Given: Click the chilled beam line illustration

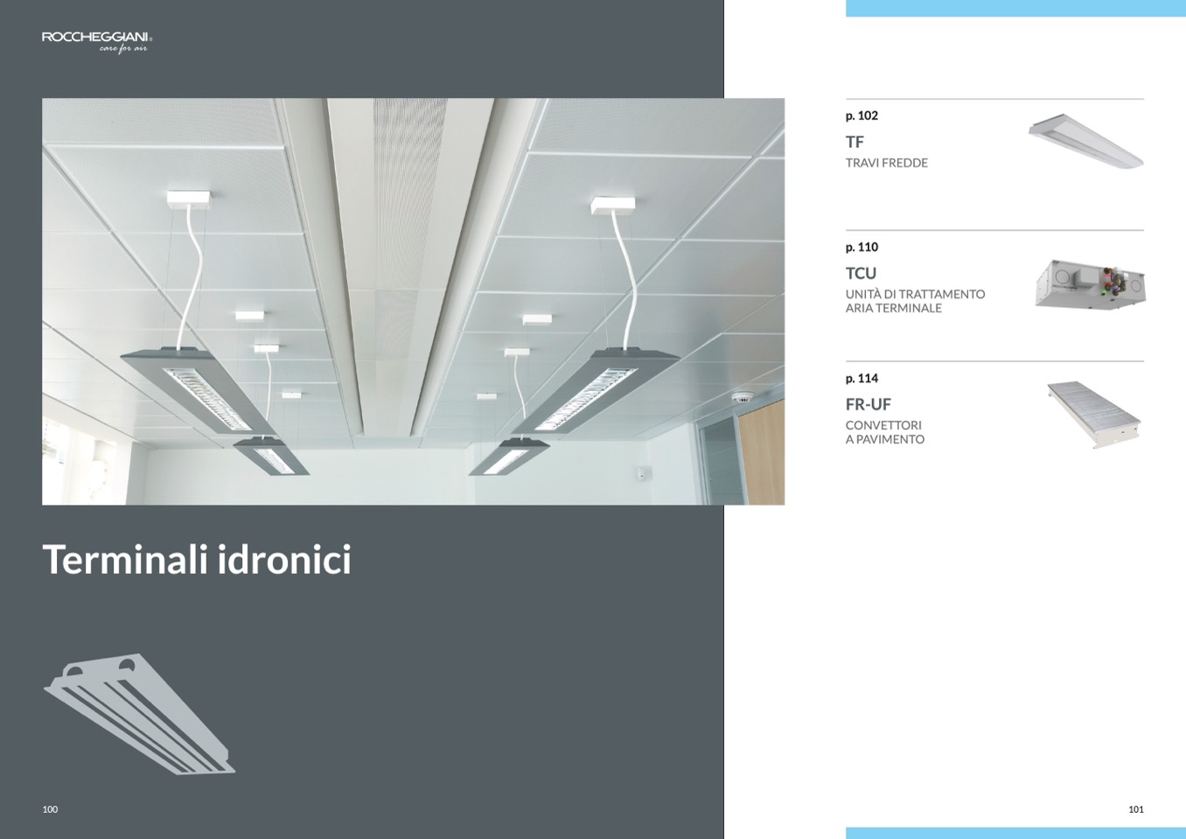Looking at the screenshot, I should click(x=140, y=713).
